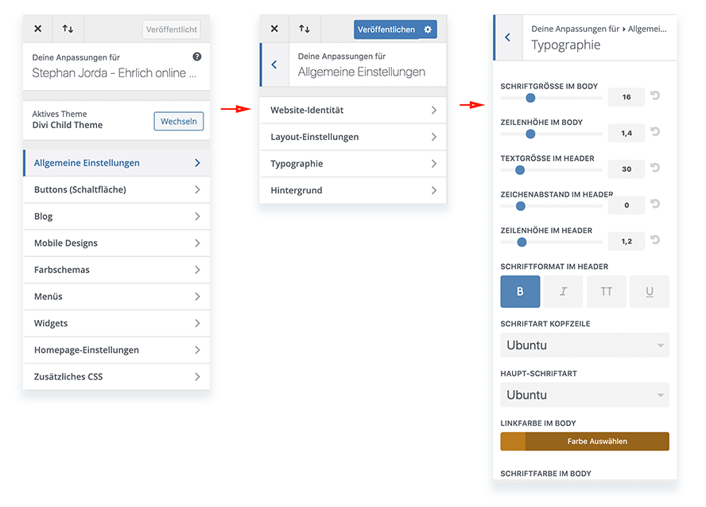Screen dimensions: 706x507
Task: Toggle underline header font style
Action: pos(650,292)
